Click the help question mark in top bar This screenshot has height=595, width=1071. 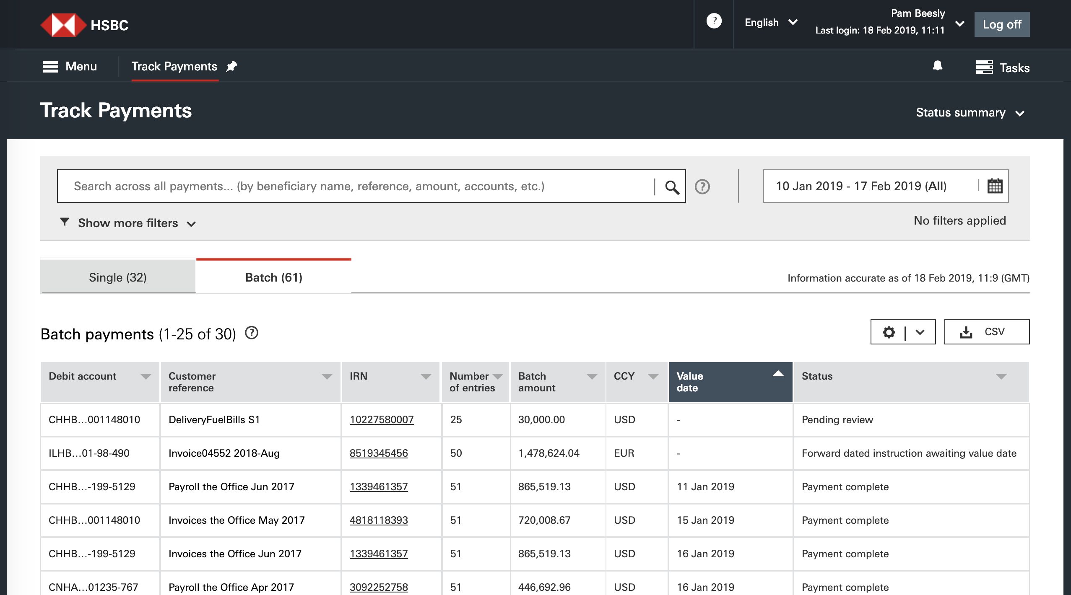714,20
